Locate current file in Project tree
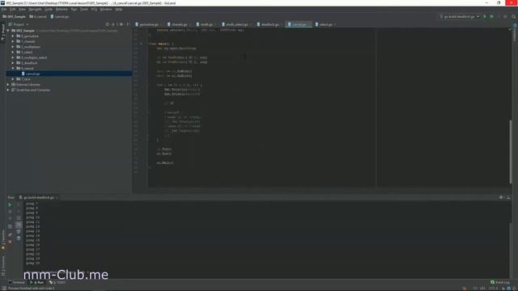The image size is (518, 291). [x=108, y=24]
